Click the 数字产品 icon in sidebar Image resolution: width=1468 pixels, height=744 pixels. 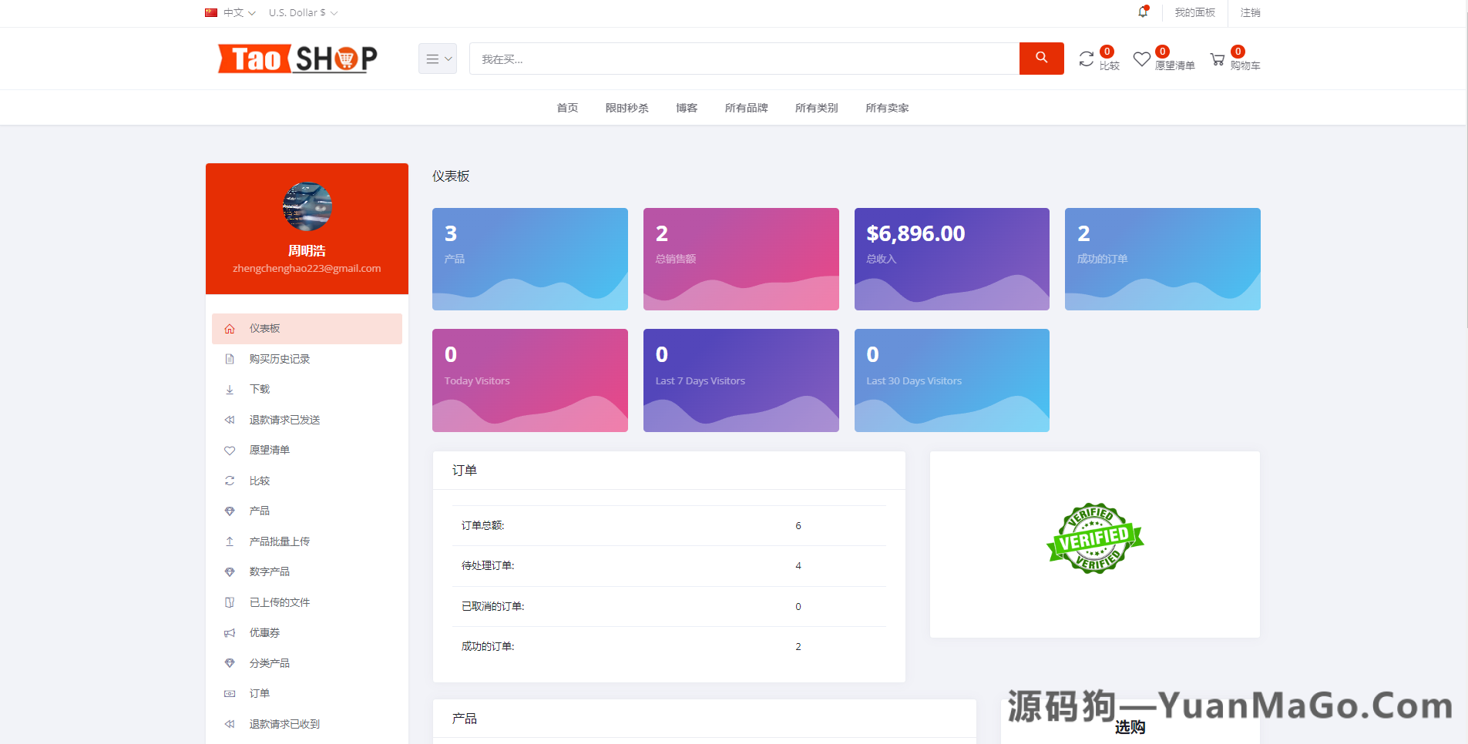coord(230,571)
